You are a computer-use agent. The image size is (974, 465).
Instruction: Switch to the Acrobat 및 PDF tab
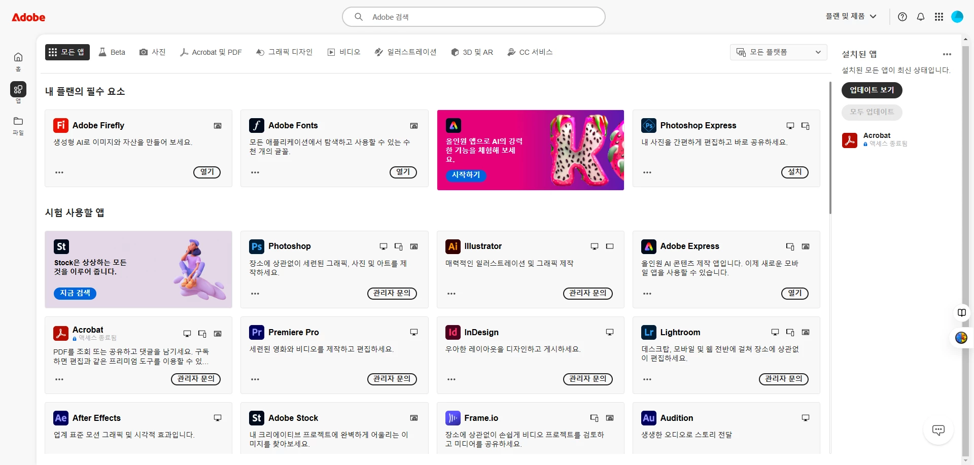tap(211, 52)
